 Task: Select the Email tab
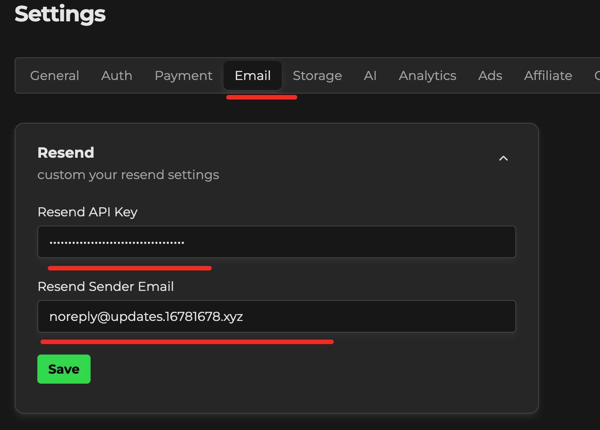[x=253, y=75]
